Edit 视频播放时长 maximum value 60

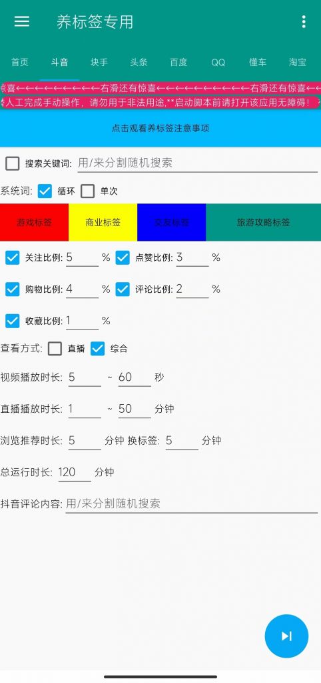pyautogui.click(x=135, y=378)
